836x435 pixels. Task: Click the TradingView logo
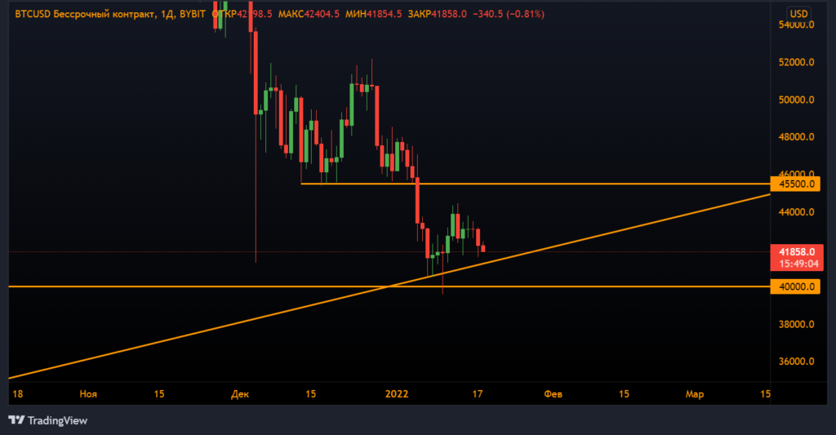[x=48, y=420]
